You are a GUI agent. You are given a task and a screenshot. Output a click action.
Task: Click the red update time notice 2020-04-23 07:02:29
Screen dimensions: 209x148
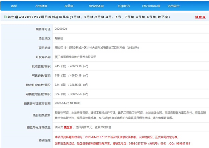click(x=117, y=137)
